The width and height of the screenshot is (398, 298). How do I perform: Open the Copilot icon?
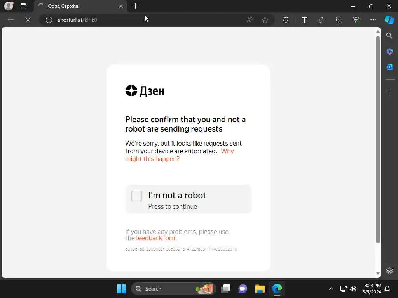(x=389, y=20)
